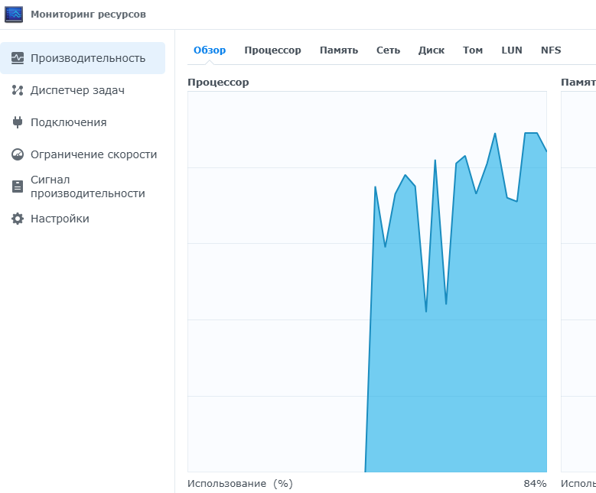Open Диспетчер задач in the sidebar
This screenshot has height=493, width=596.
(83, 90)
